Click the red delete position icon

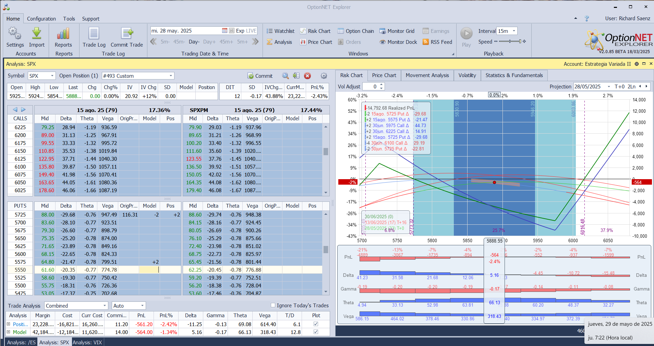click(307, 76)
